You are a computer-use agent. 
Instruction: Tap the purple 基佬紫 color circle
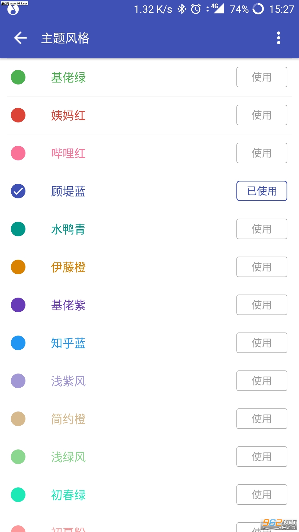(x=18, y=305)
